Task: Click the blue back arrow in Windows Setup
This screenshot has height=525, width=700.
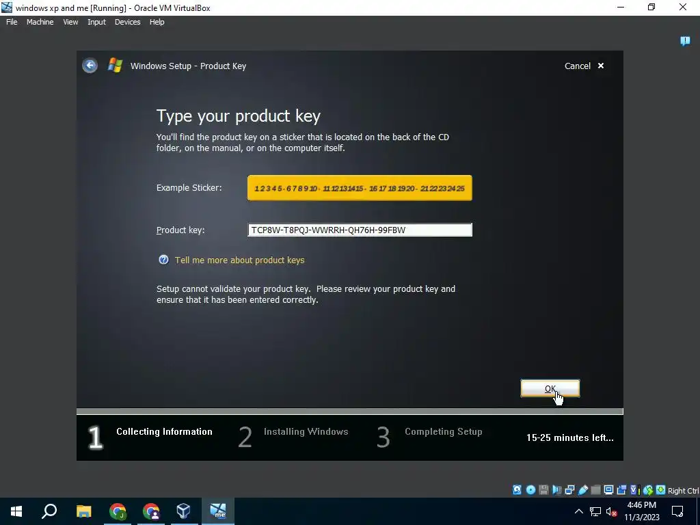Action: (90, 66)
